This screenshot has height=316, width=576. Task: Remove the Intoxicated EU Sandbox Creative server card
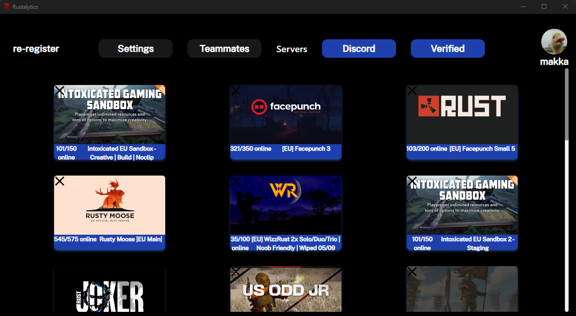tap(60, 91)
